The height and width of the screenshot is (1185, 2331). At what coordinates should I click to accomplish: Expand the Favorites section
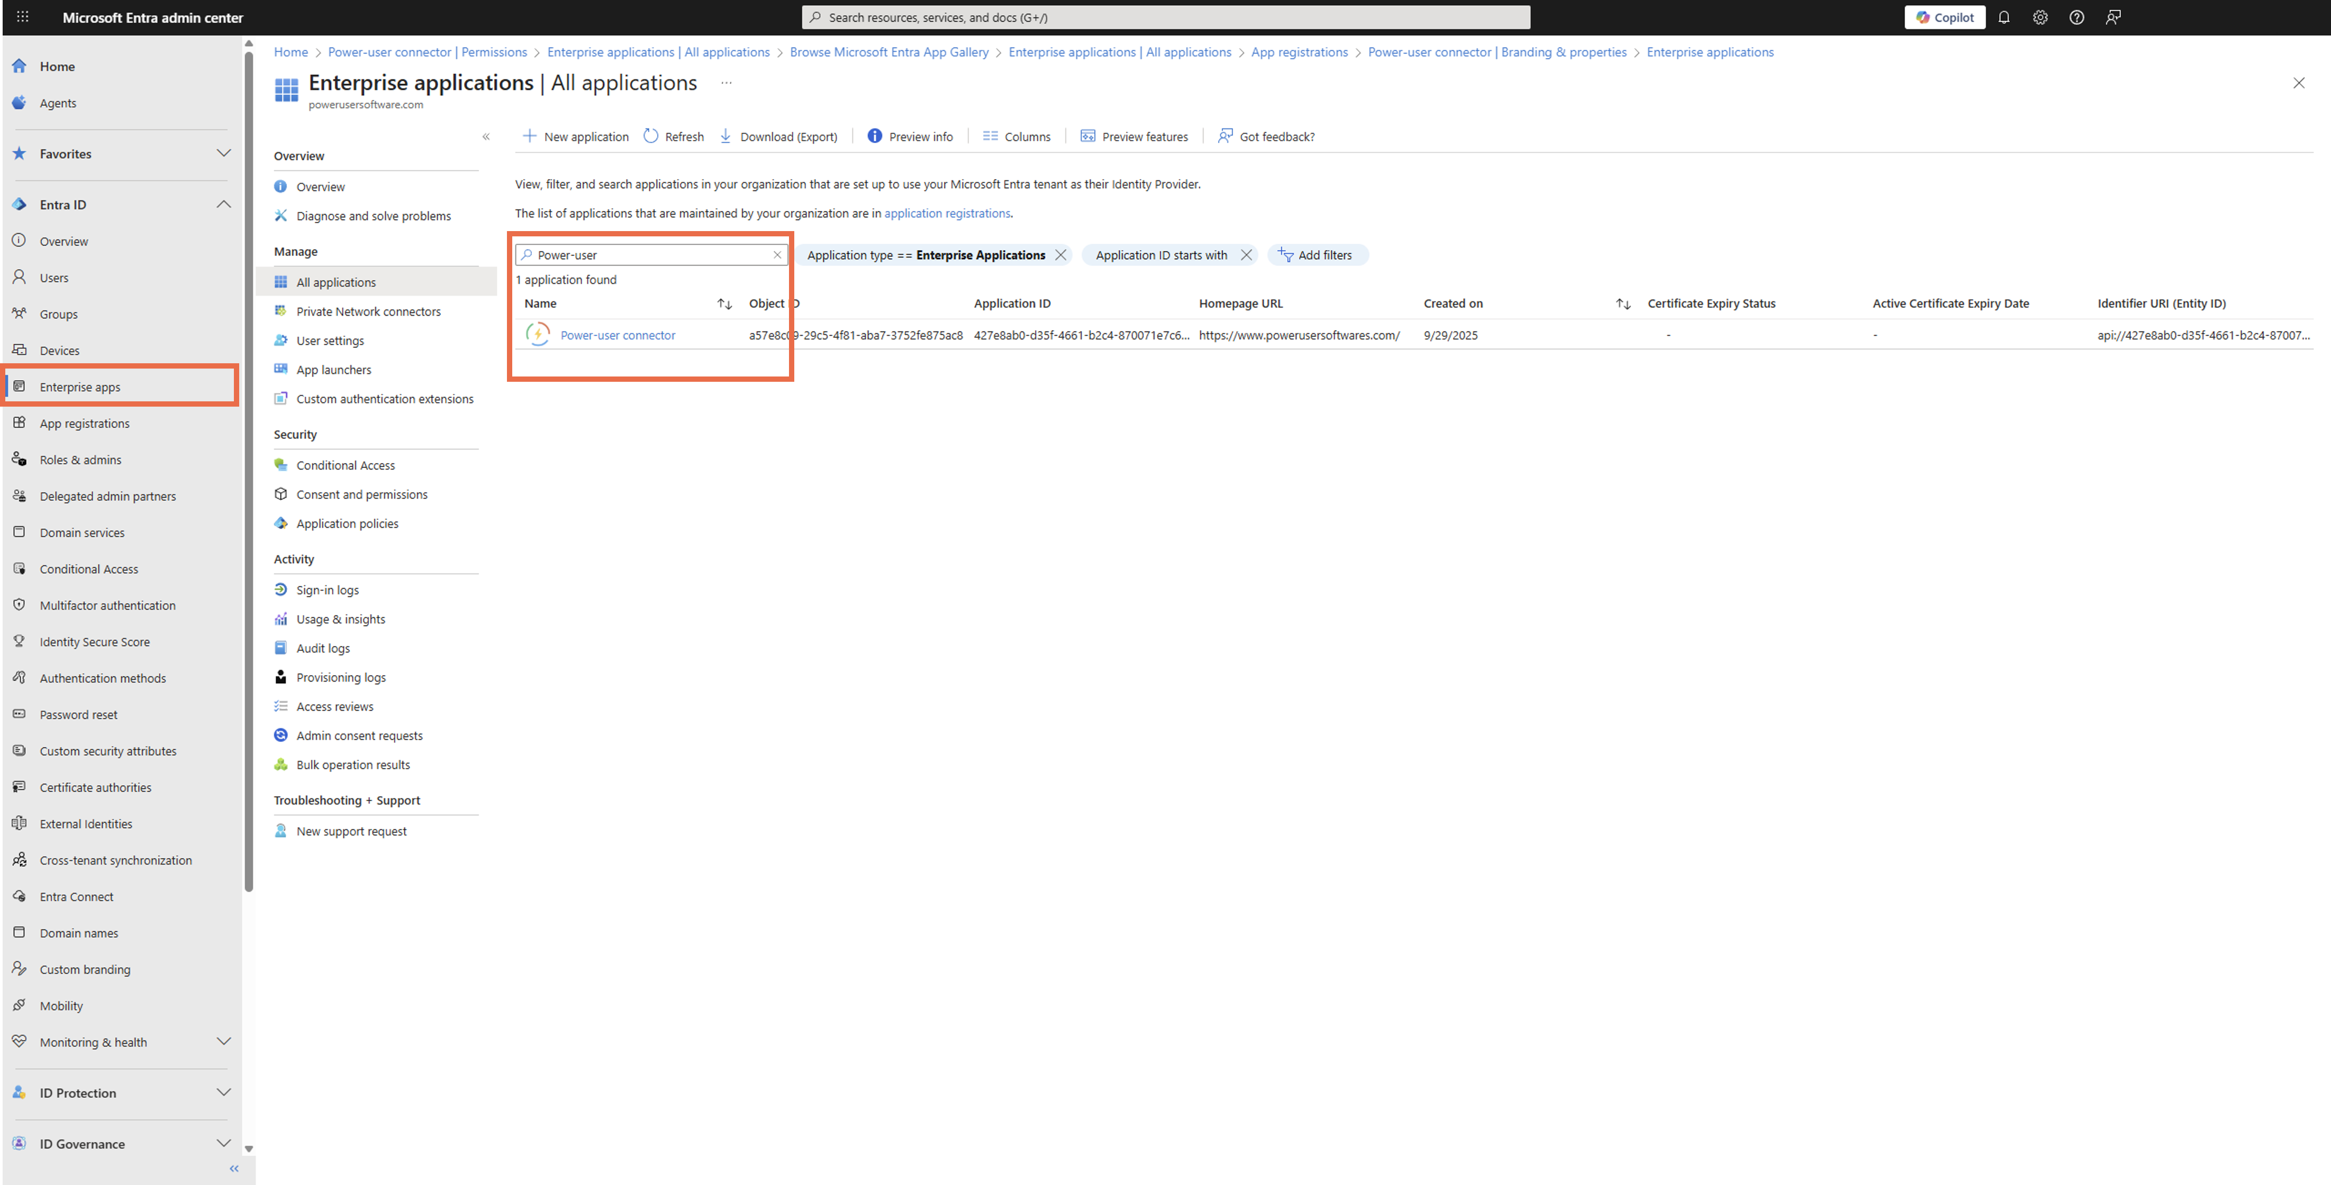coord(223,154)
